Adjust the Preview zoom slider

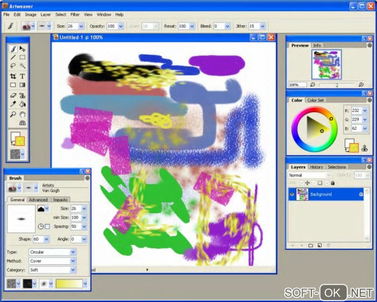click(x=337, y=85)
